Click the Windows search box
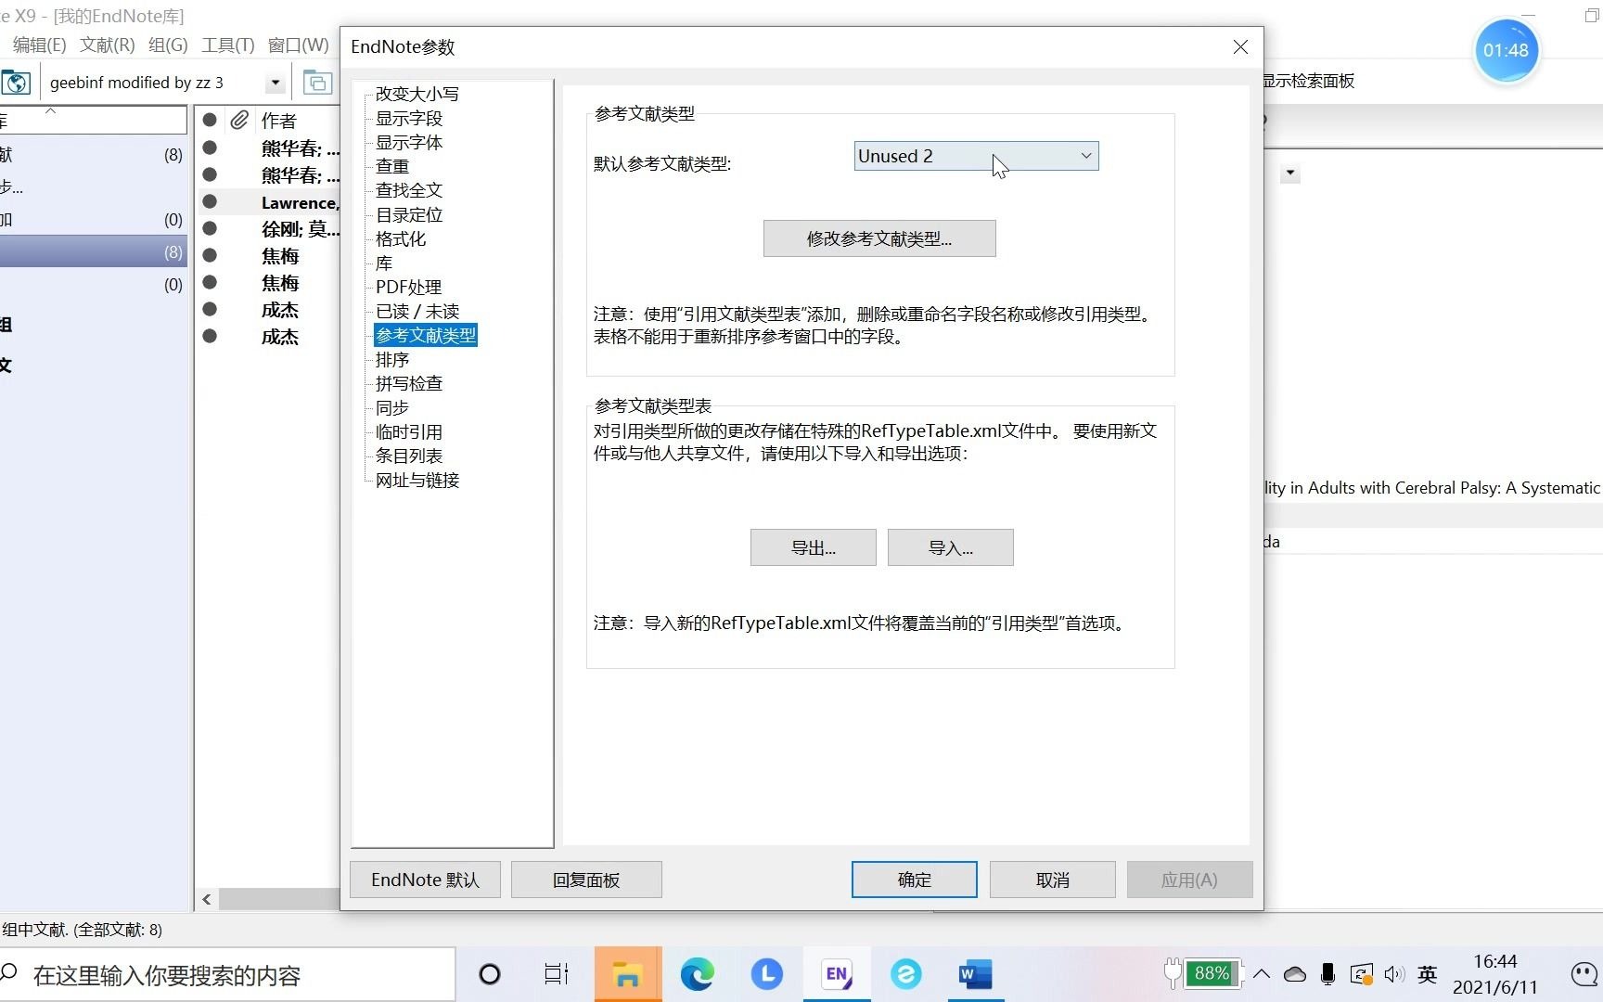 coord(227,975)
